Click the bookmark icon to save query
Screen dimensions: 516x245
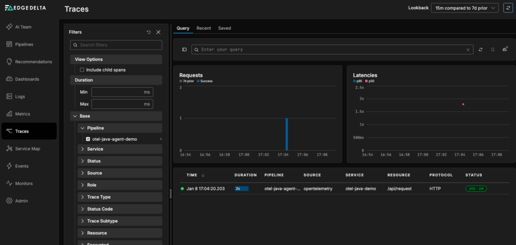[x=492, y=49]
